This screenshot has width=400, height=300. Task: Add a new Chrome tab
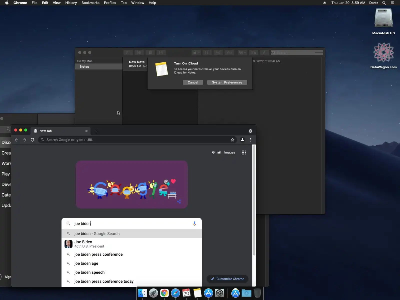96,131
